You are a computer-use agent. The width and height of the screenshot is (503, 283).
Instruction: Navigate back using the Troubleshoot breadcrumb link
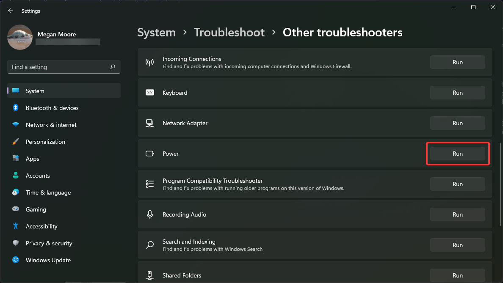pyautogui.click(x=229, y=32)
